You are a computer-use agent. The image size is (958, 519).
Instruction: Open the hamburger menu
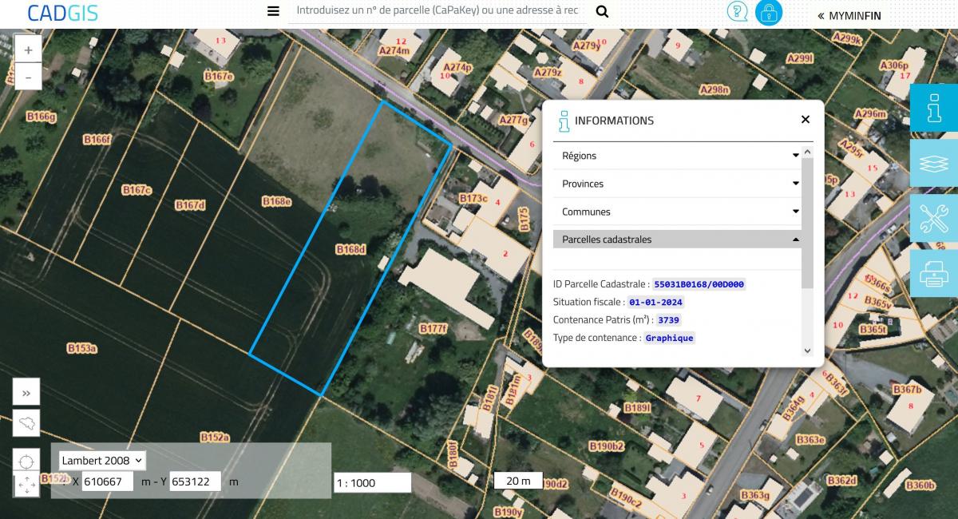click(x=273, y=11)
